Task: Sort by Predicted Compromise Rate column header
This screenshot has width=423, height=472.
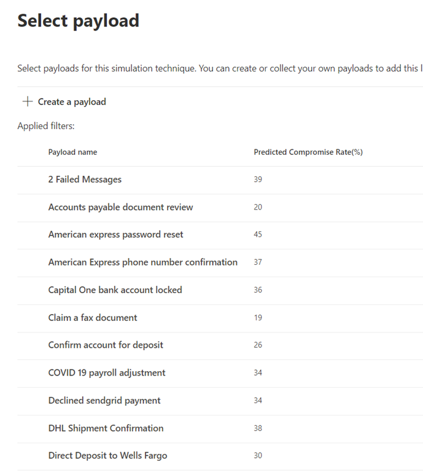Action: click(x=308, y=152)
